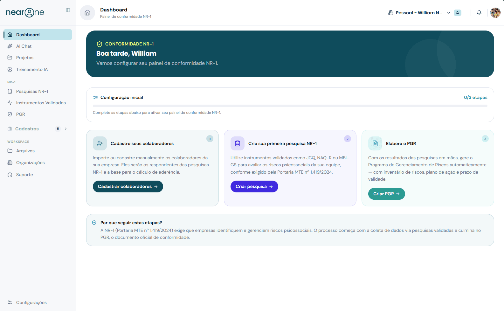The height and width of the screenshot is (311, 504).
Task: Click the organization building icon in the header
Action: point(391,13)
